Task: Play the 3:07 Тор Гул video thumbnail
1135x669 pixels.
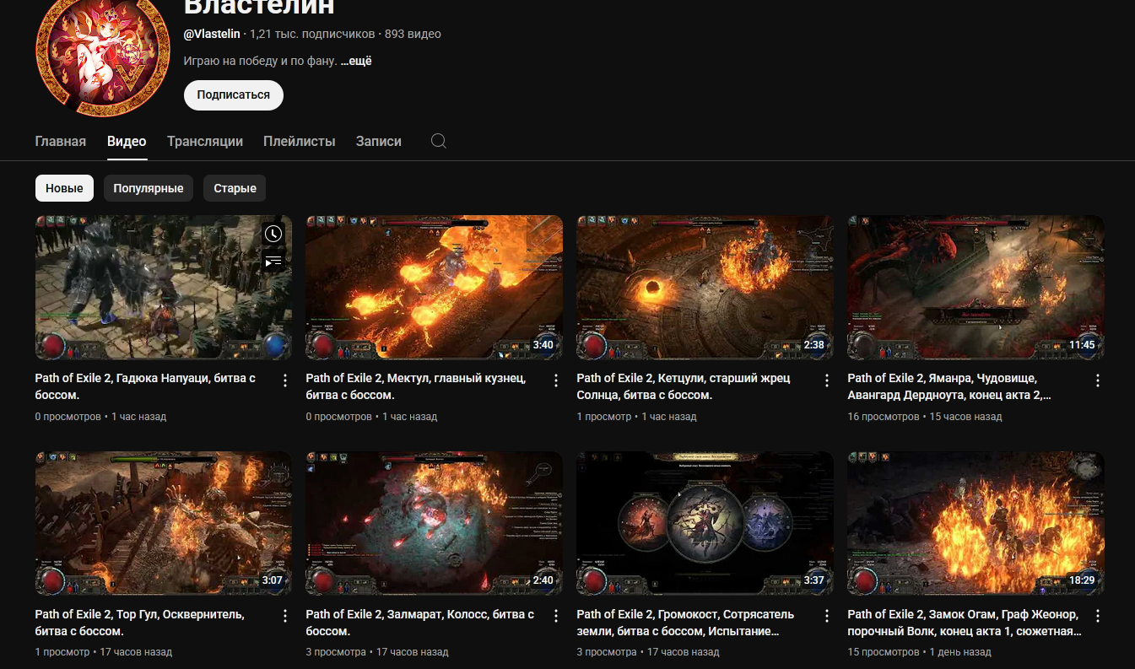Action: (x=164, y=524)
